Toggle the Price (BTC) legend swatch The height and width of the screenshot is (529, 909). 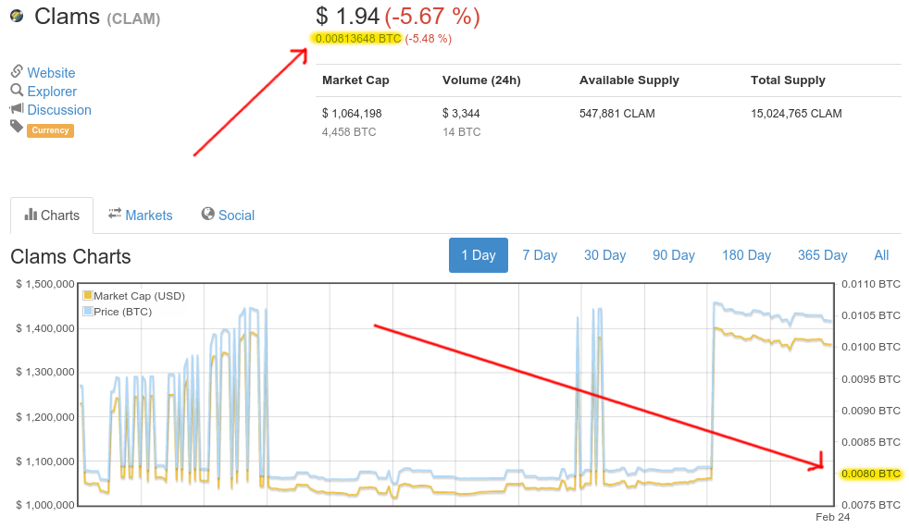coord(88,311)
